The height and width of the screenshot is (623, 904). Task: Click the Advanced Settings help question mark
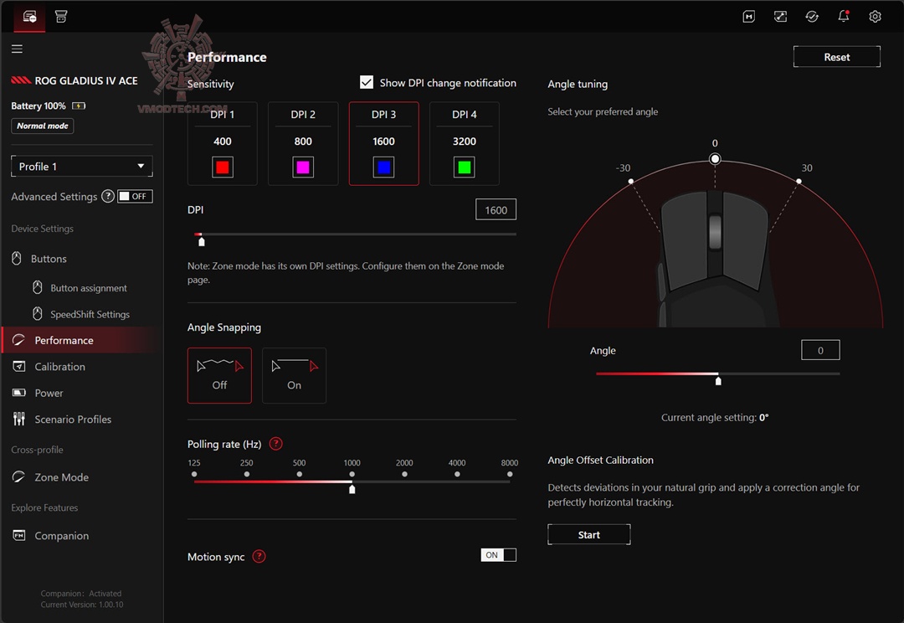107,196
